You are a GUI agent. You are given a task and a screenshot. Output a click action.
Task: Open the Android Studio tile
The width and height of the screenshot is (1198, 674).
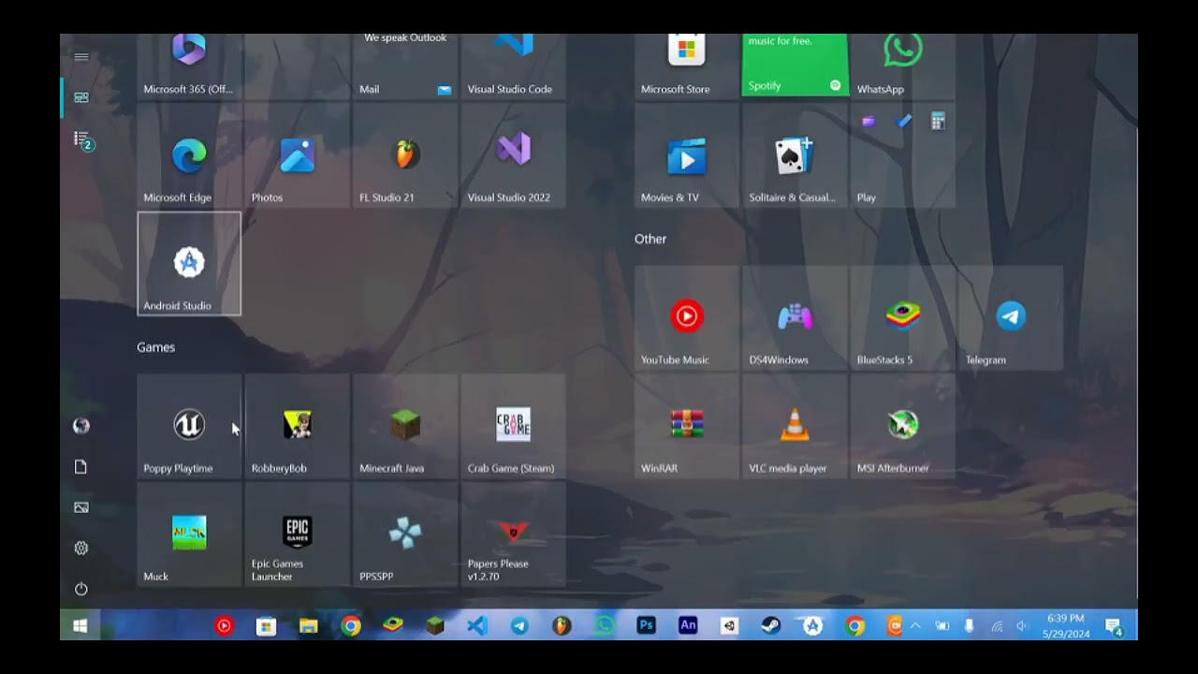point(189,264)
